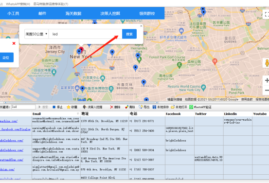Image resolution: width=269 pixels, height=183 pixels.
Task: Click the blue 搜索 search button
Action: (x=129, y=34)
